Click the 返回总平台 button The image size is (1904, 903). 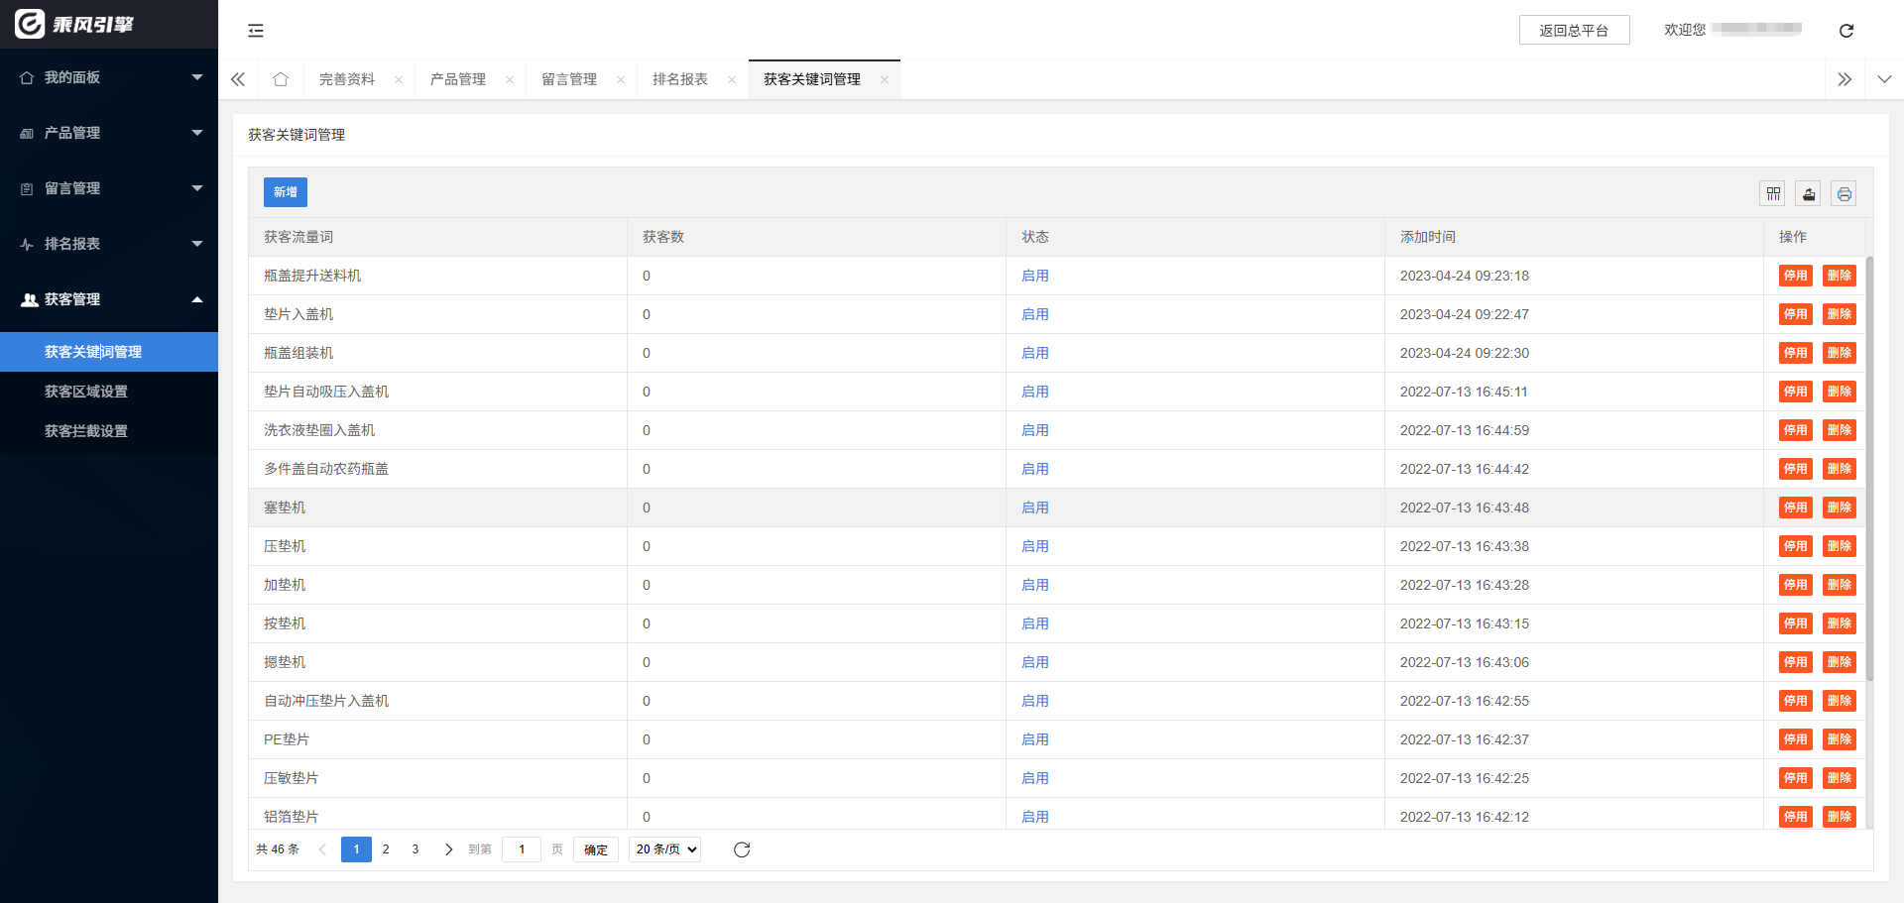tap(1574, 31)
